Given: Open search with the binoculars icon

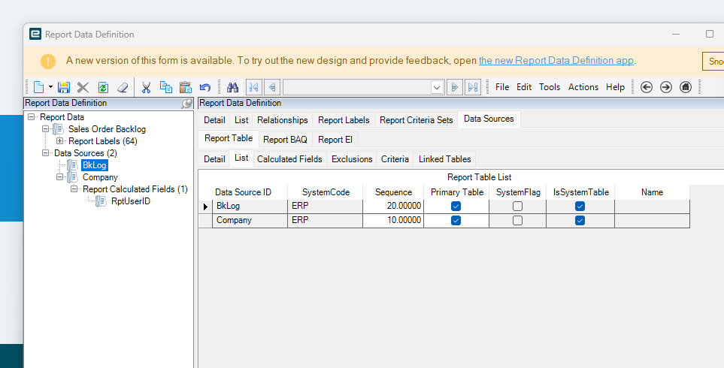Looking at the screenshot, I should [232, 87].
